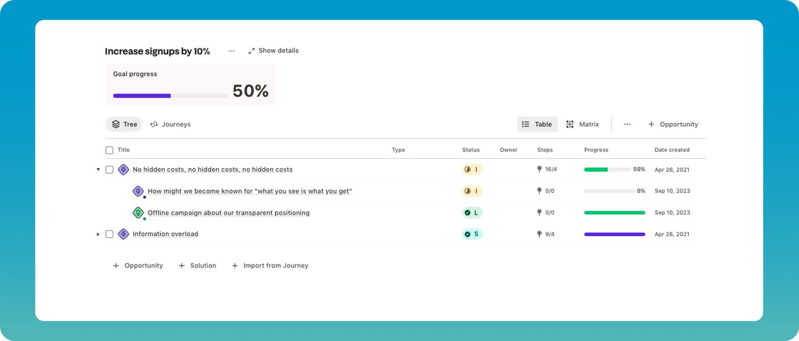The height and width of the screenshot is (341, 799).
Task: Check the Information overload row checkbox
Action: coord(109,234)
